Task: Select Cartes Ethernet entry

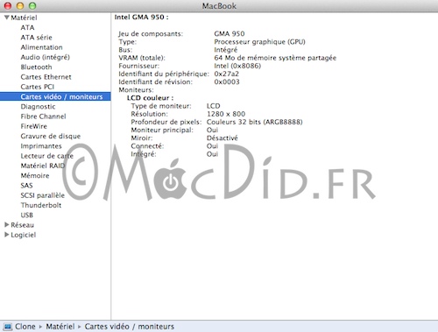Action: pyautogui.click(x=46, y=77)
